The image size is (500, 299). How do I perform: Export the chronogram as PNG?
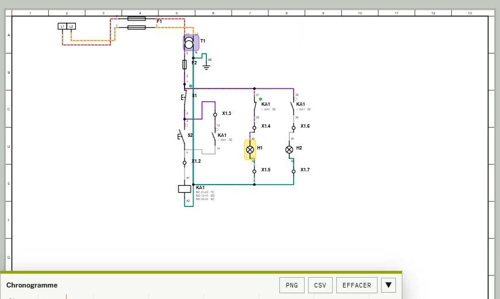tap(292, 285)
